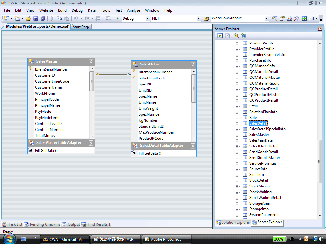The height and width of the screenshot is (244, 326).
Task: Open the Output panel tab
Action: pos(71,224)
